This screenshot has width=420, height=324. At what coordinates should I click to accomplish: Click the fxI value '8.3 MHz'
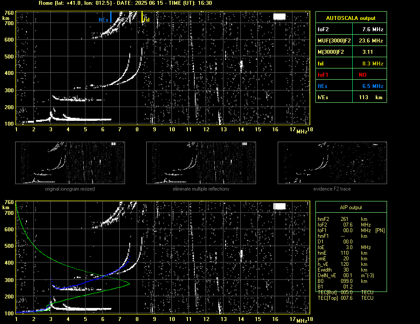[373, 64]
